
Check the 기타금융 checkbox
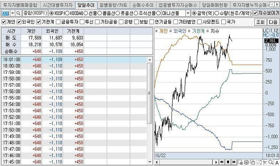[x=97, y=22]
